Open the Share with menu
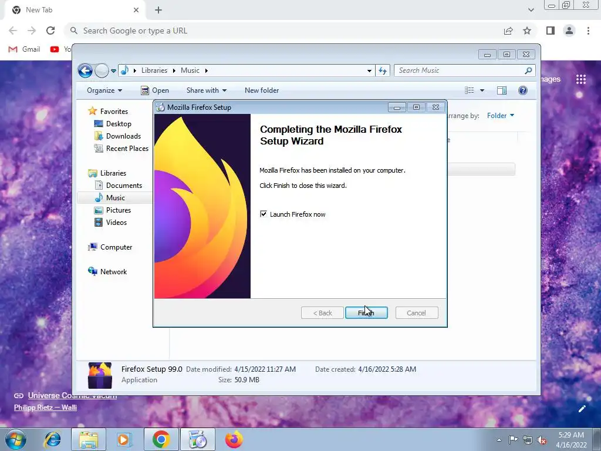 pos(207,90)
